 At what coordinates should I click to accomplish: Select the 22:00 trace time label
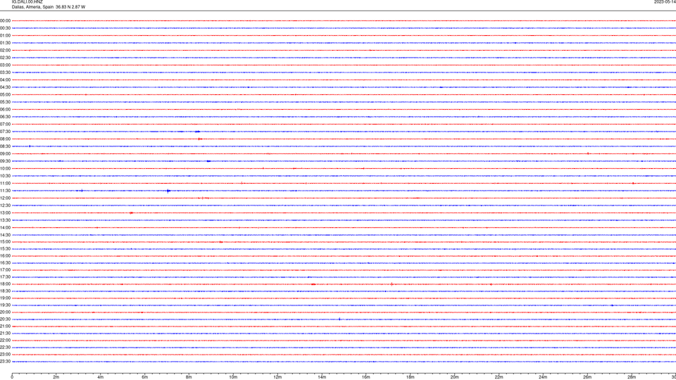point(5,341)
